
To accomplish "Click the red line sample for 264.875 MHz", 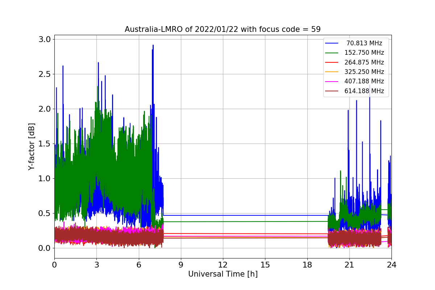I will [x=332, y=62].
